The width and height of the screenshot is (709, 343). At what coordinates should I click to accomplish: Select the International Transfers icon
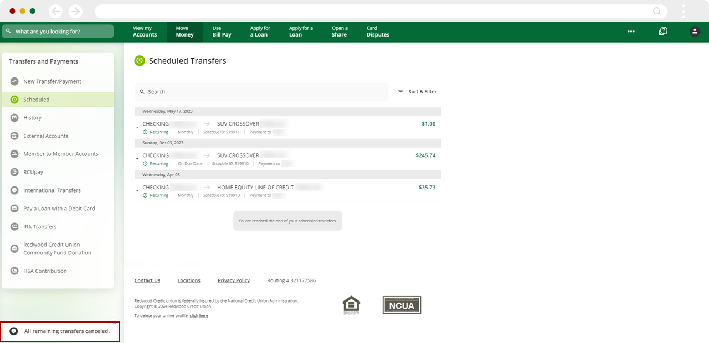(14, 190)
